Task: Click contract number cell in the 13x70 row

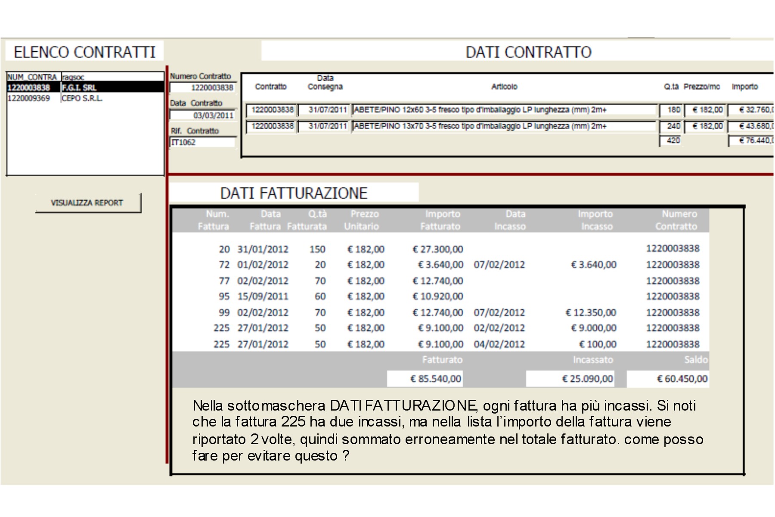Action: point(271,126)
